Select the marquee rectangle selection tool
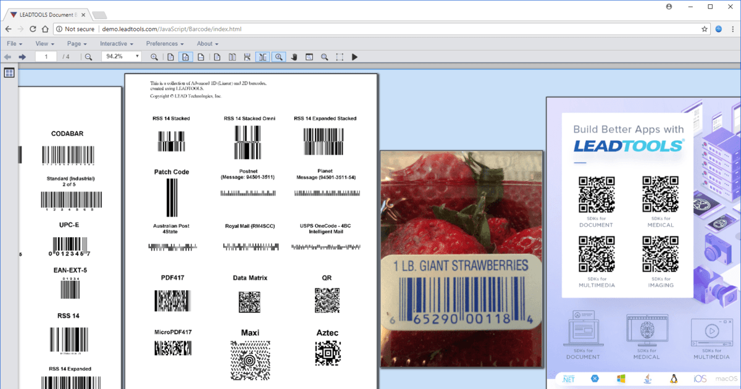741x389 pixels. pos(340,57)
